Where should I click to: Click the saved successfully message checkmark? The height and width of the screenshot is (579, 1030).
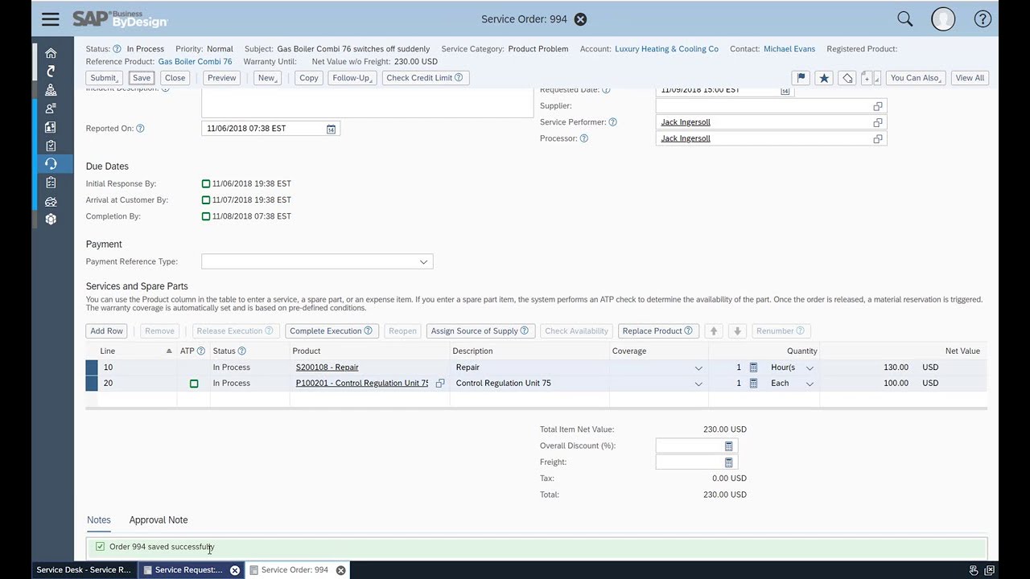coord(100,547)
